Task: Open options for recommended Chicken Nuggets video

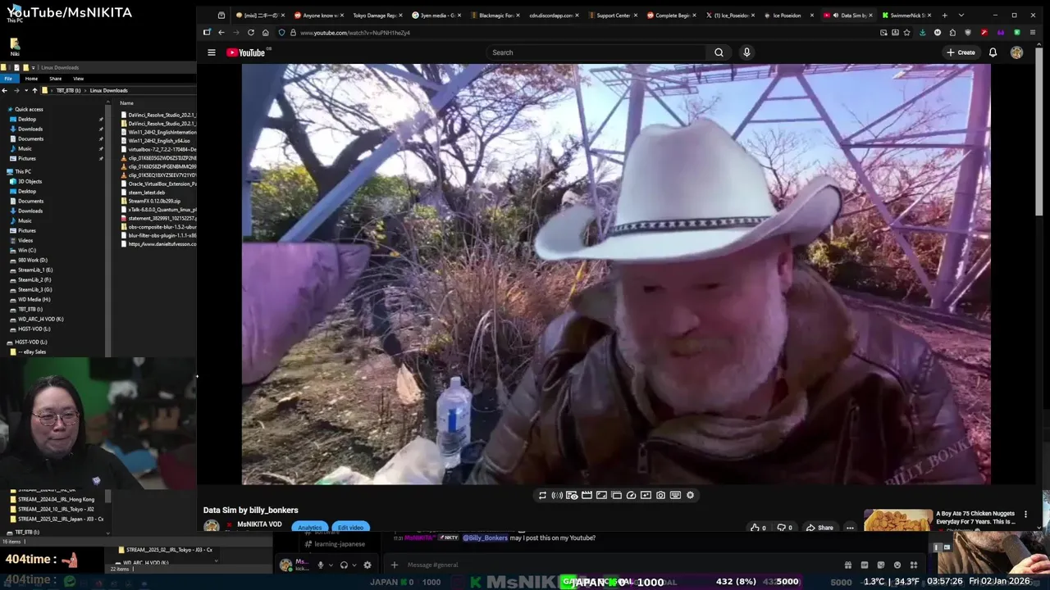Action: [x=1025, y=515]
